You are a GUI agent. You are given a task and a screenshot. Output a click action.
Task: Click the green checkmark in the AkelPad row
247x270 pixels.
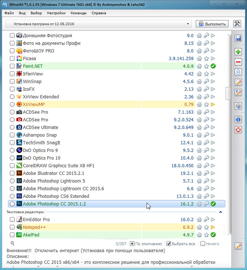click(213, 235)
